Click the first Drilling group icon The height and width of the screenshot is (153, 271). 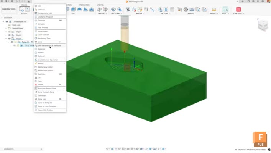99,9
